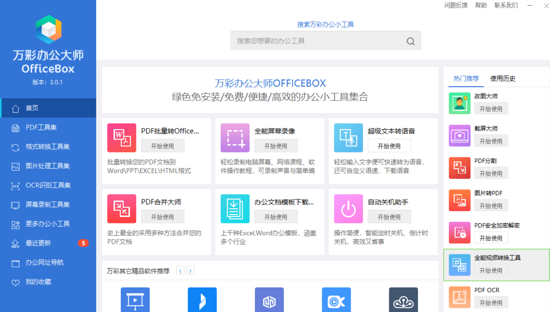The image size is (550, 312).
Task: Click 开始使用 under PDF合并大师
Action: 163,217
